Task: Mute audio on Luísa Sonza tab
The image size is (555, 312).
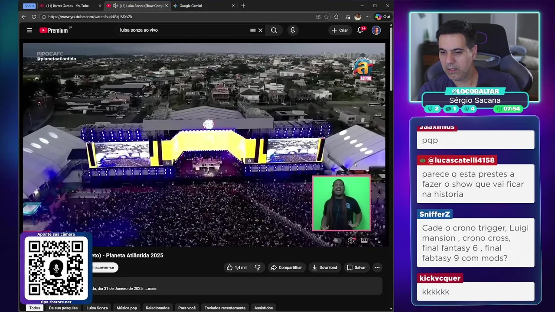Action: pos(115,6)
